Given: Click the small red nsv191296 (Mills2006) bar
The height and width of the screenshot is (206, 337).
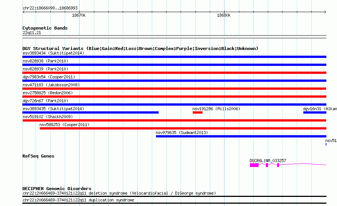Looking at the screenshot, I should pyautogui.click(x=198, y=112).
